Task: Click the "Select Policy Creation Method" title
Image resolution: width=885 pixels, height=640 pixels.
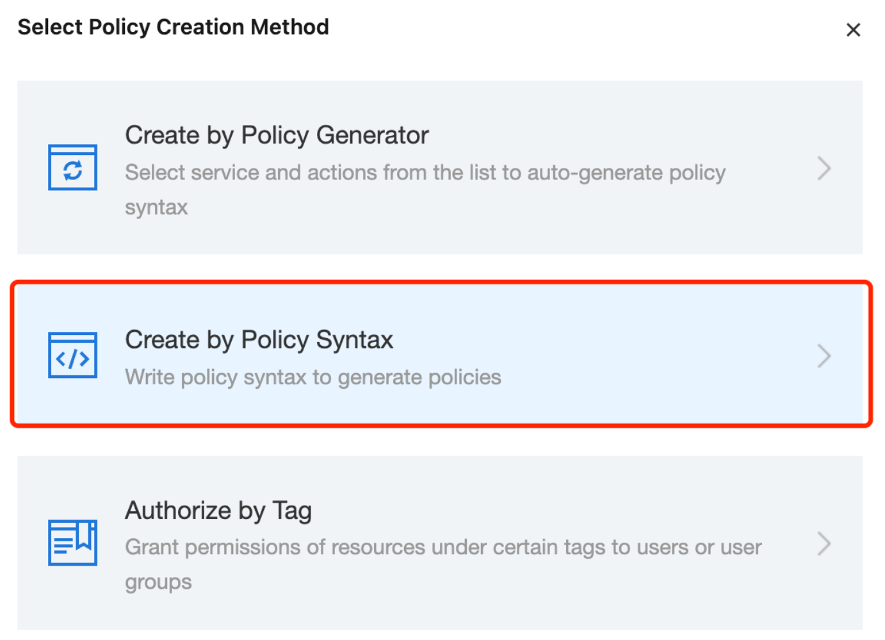Action: (173, 28)
